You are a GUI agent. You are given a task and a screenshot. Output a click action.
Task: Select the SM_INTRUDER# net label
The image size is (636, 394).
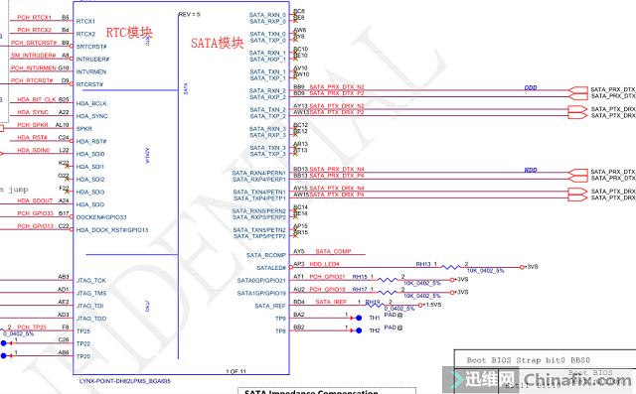pyautogui.click(x=33, y=55)
